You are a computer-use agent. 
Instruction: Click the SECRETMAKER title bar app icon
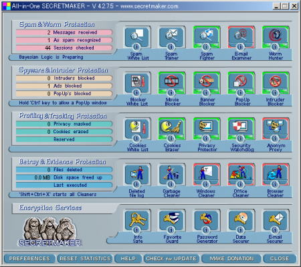(x=7, y=6)
